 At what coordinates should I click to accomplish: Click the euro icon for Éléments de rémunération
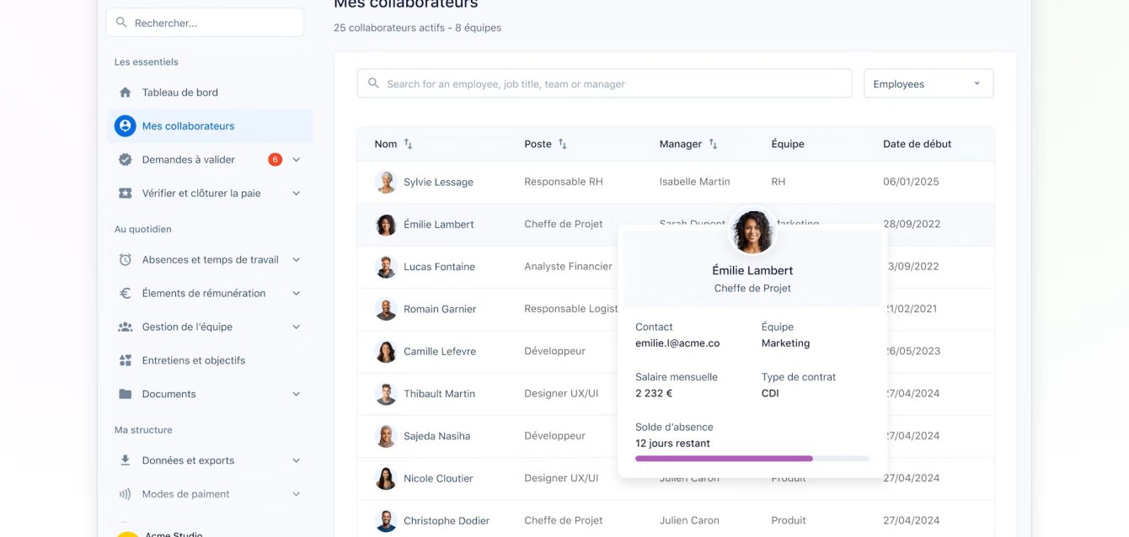coord(126,294)
